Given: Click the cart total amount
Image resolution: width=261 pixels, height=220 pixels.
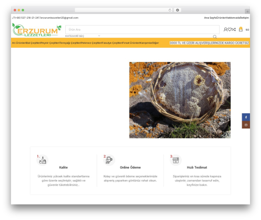Looking at the screenshot, I should pos(247,30).
